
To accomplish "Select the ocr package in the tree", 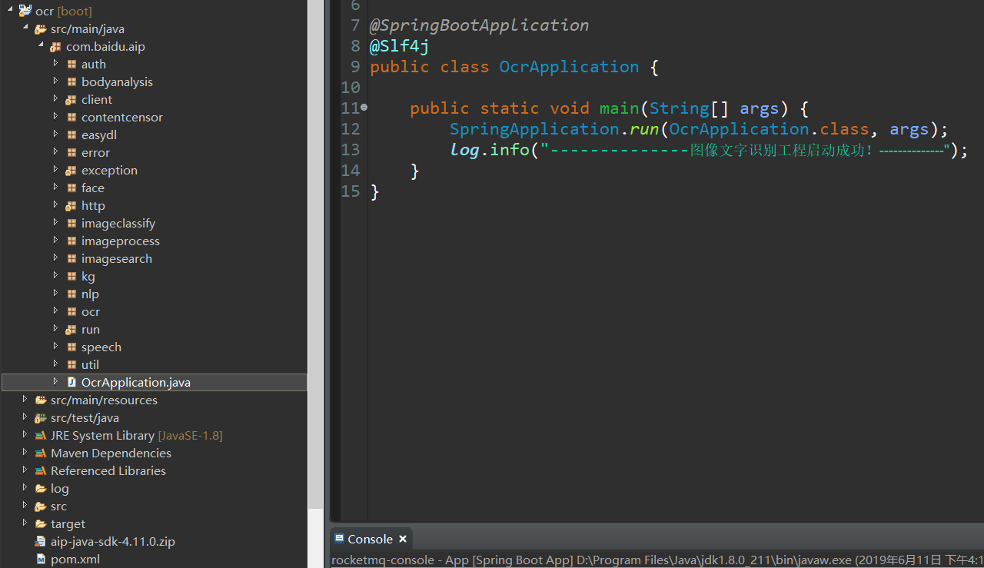I will pyautogui.click(x=91, y=312).
